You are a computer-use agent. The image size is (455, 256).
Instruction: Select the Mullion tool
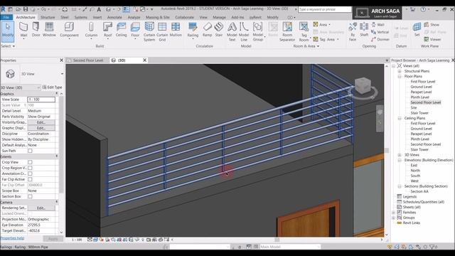click(176, 30)
